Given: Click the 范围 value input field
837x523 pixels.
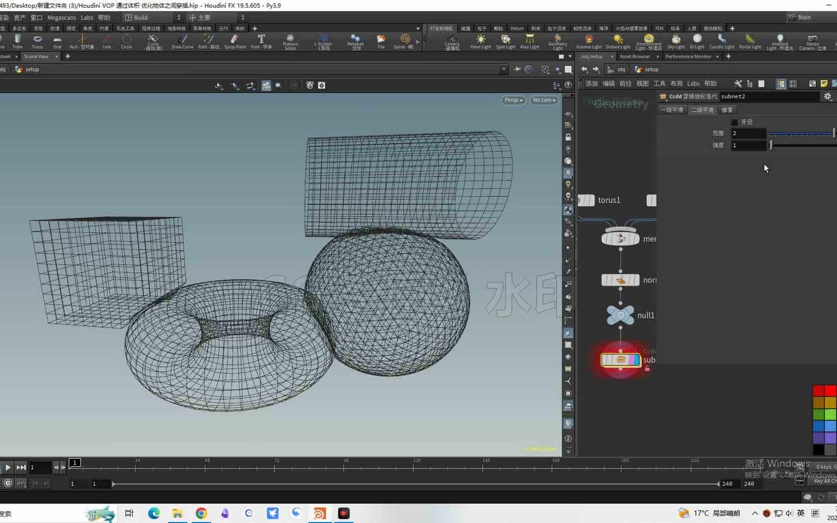Looking at the screenshot, I should [748, 133].
